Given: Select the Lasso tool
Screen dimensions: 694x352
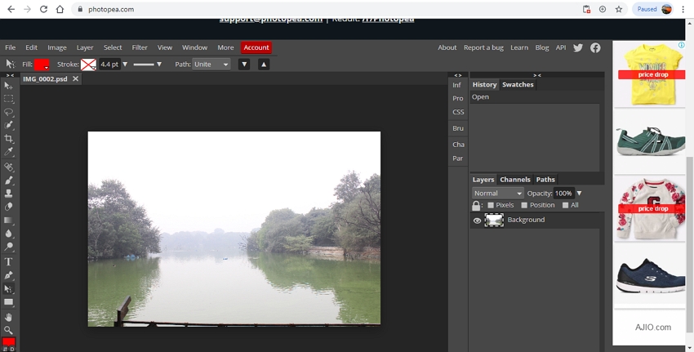Looking at the screenshot, I should point(9,112).
